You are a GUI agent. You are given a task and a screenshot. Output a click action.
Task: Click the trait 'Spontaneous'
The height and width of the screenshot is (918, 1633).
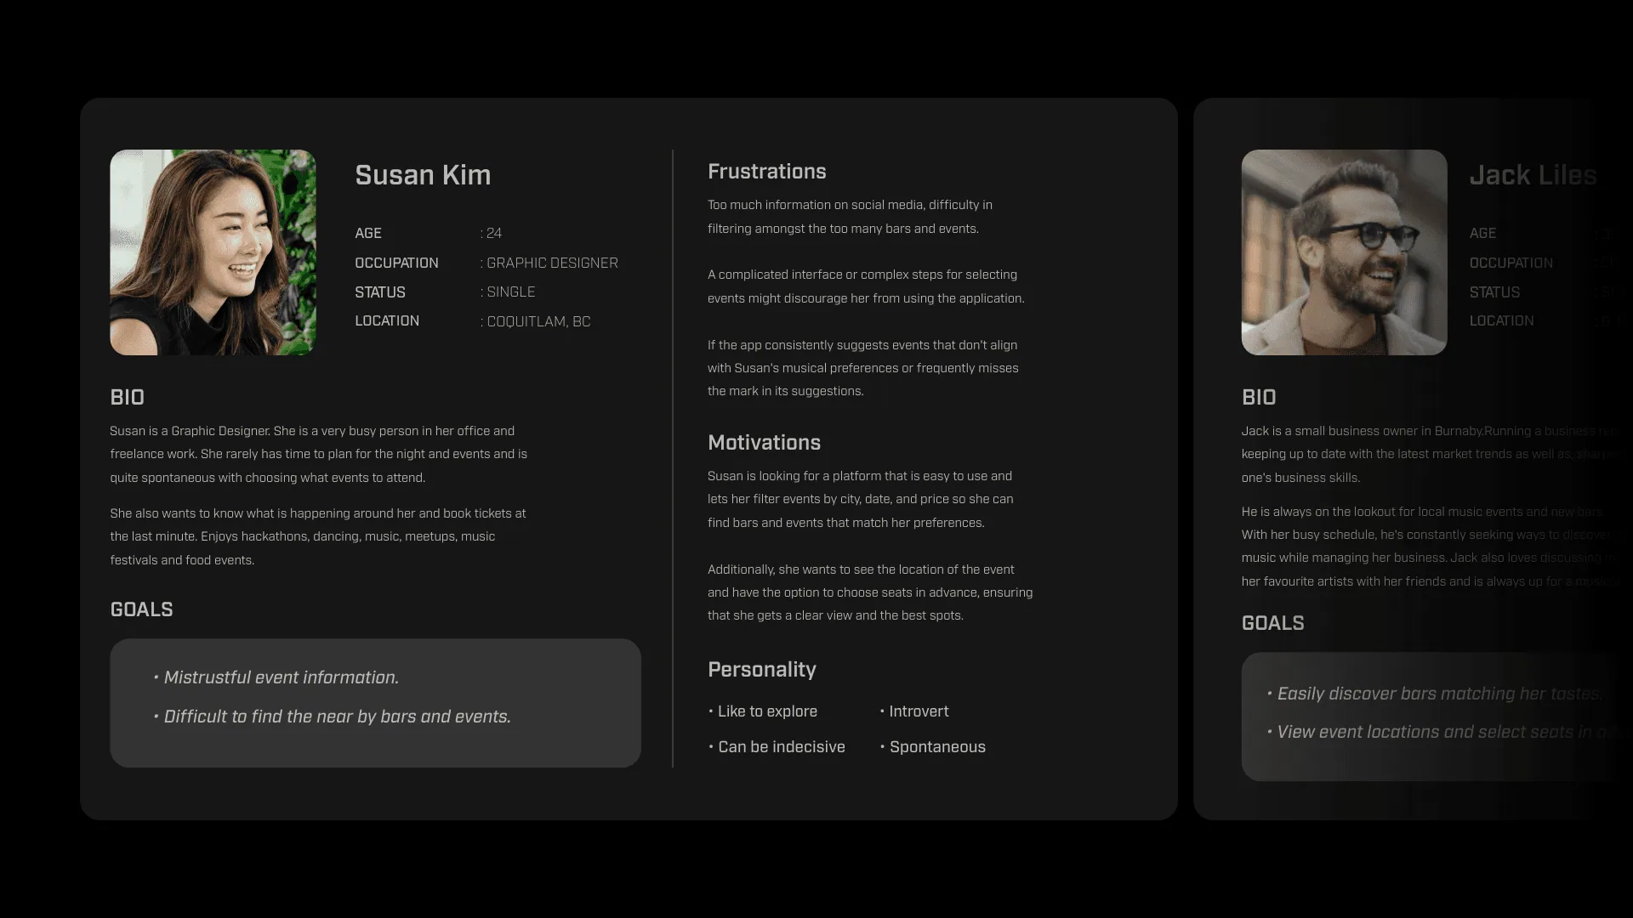[x=933, y=747]
